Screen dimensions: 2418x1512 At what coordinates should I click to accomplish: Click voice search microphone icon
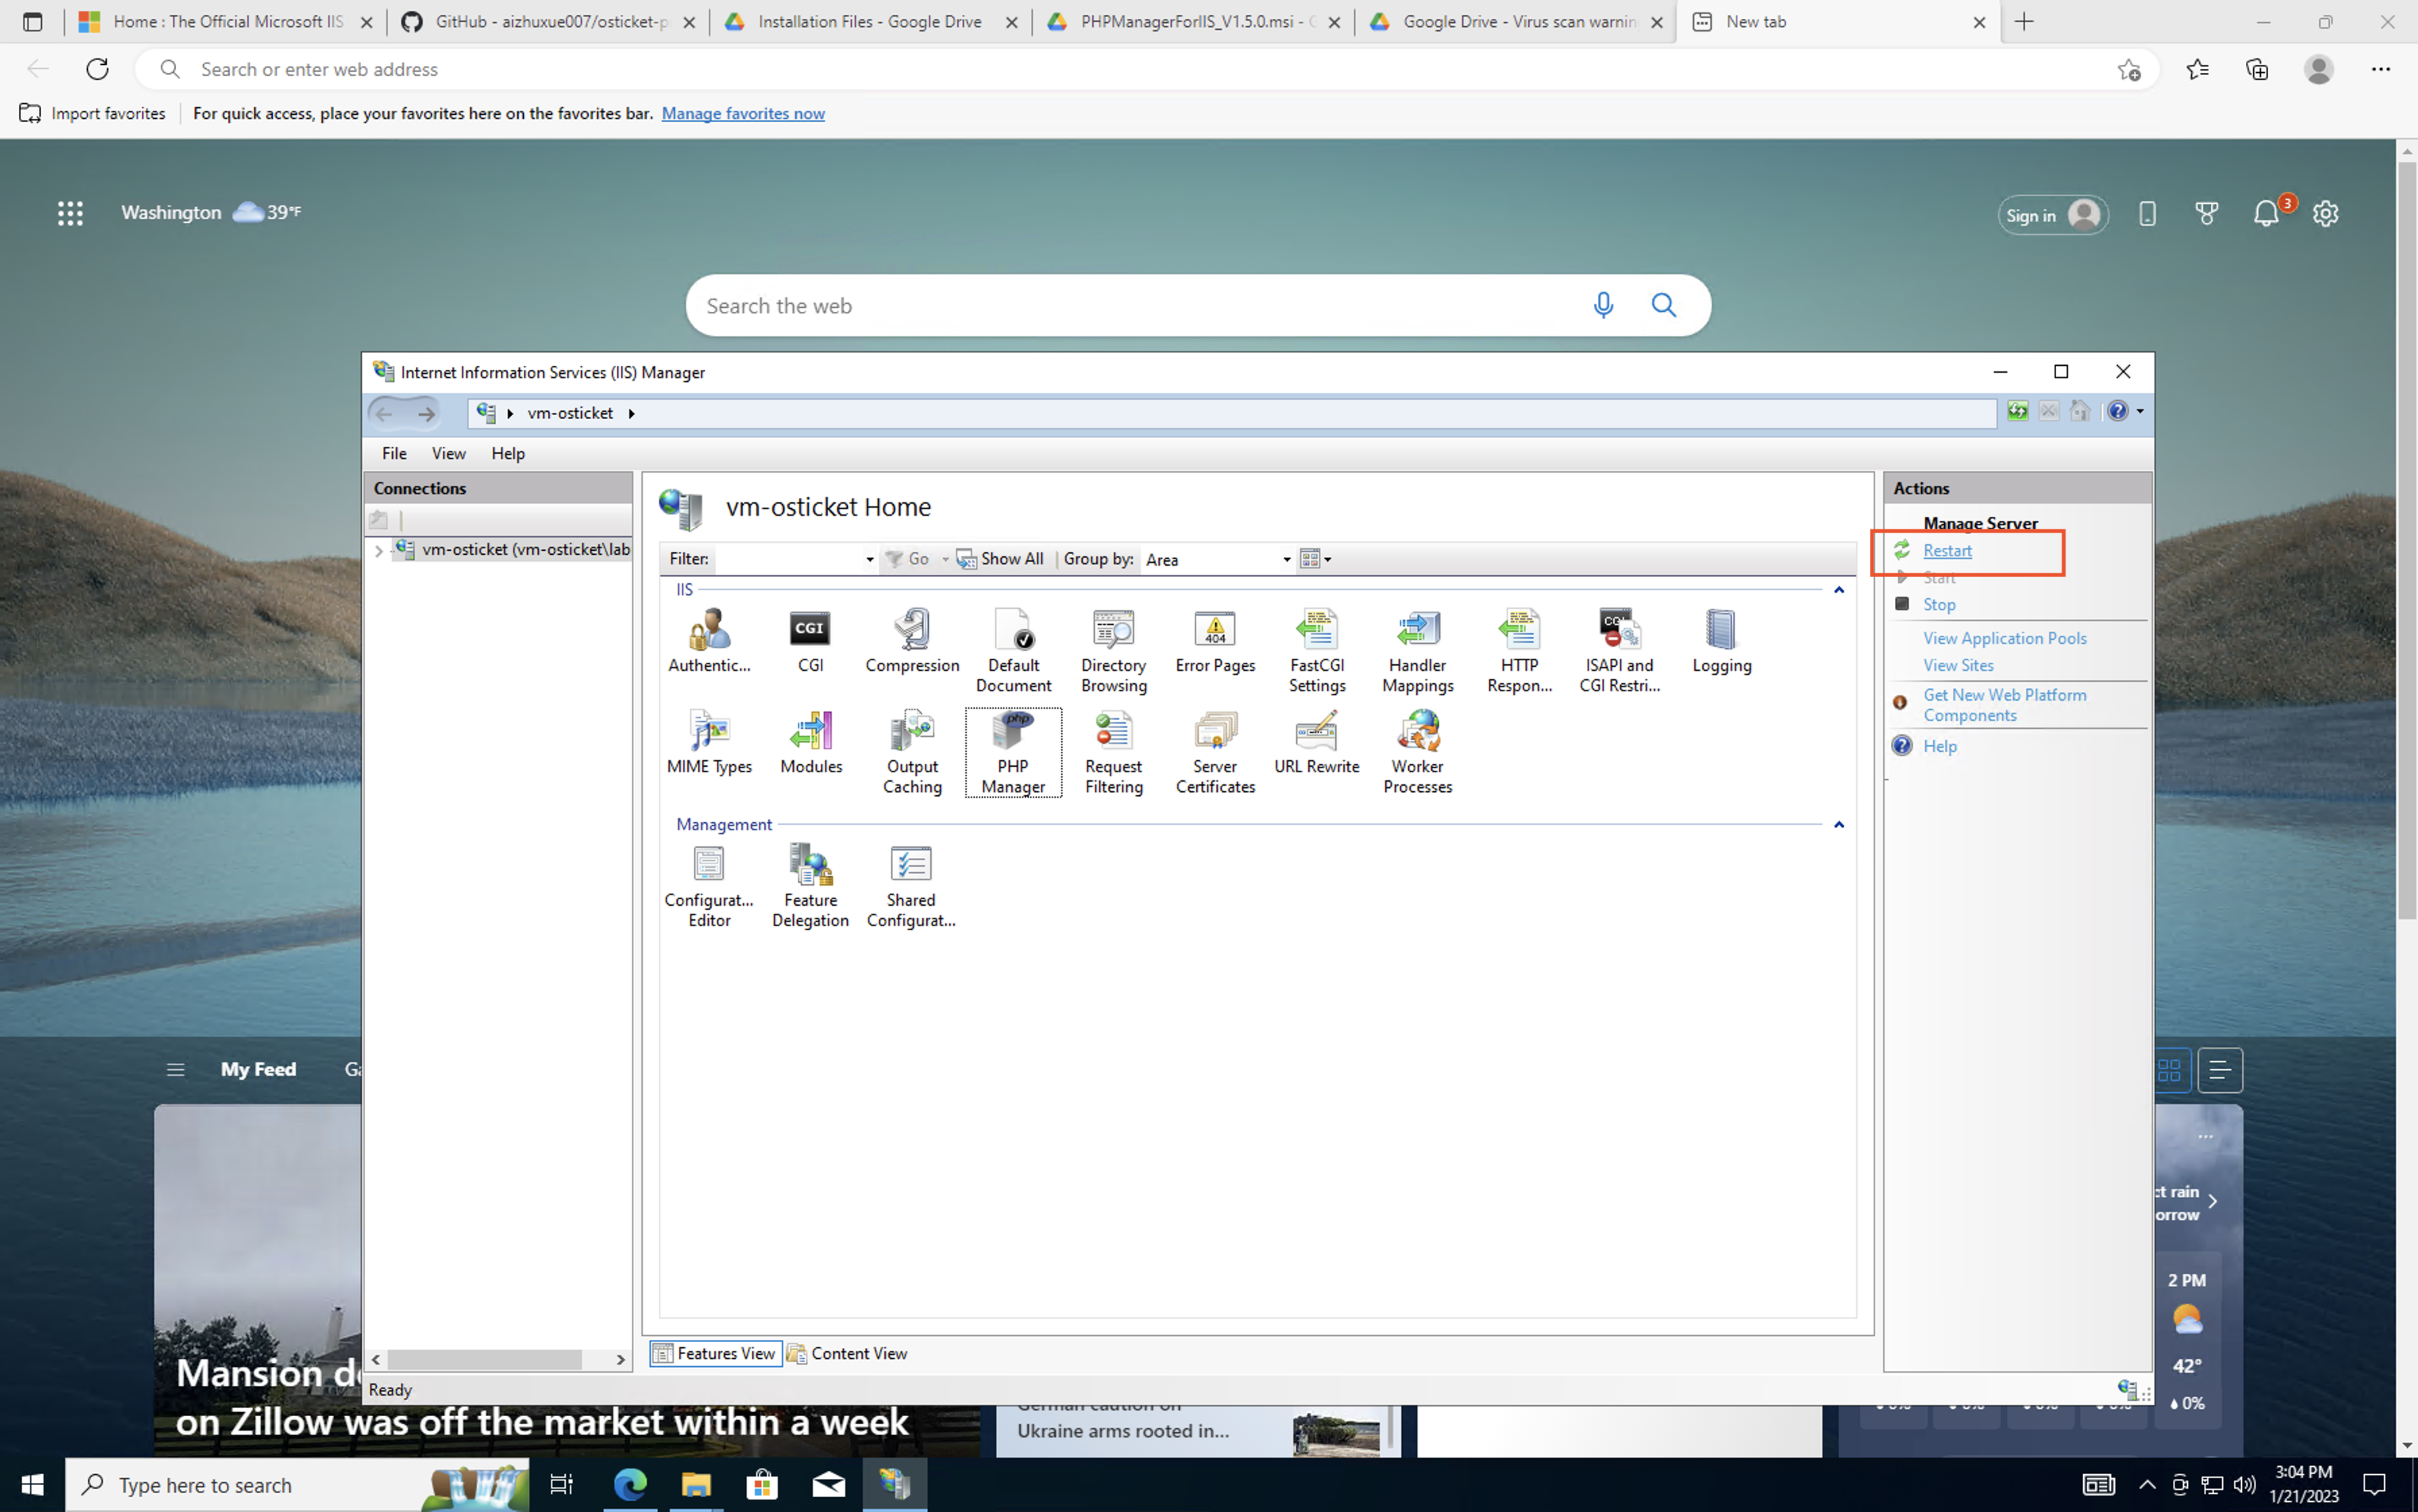pyautogui.click(x=1603, y=305)
